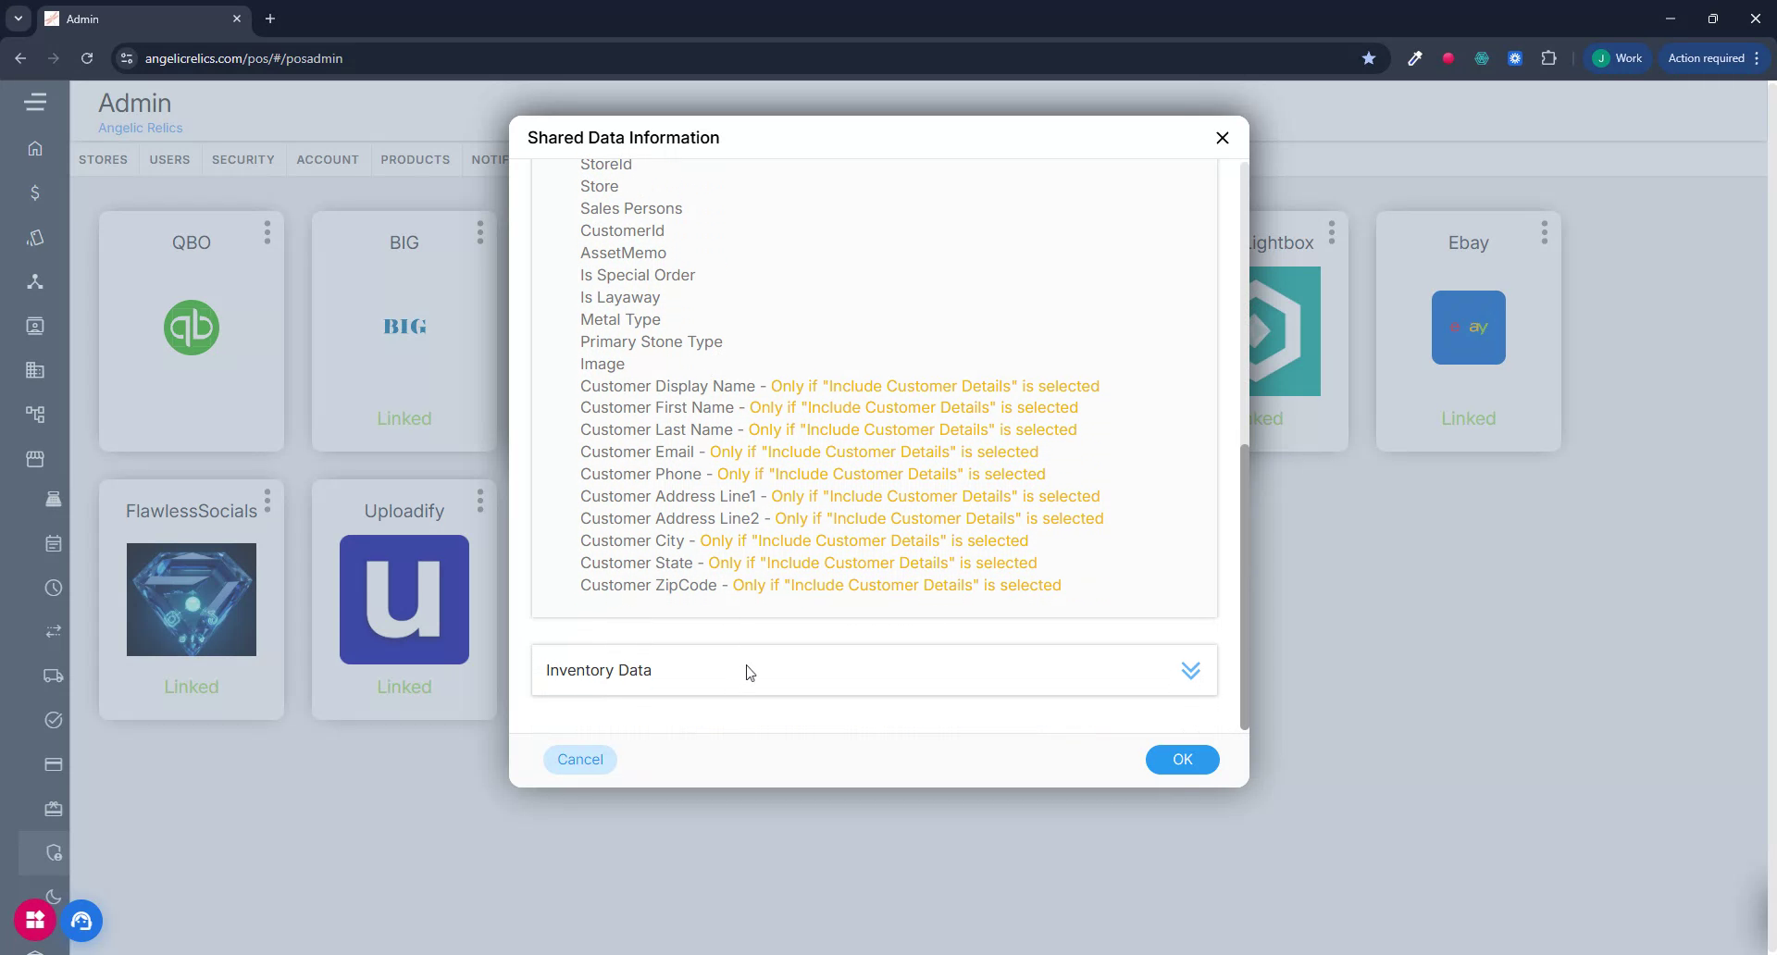This screenshot has height=955, width=1777.
Task: Open the BIG card options menu
Action: (480, 232)
